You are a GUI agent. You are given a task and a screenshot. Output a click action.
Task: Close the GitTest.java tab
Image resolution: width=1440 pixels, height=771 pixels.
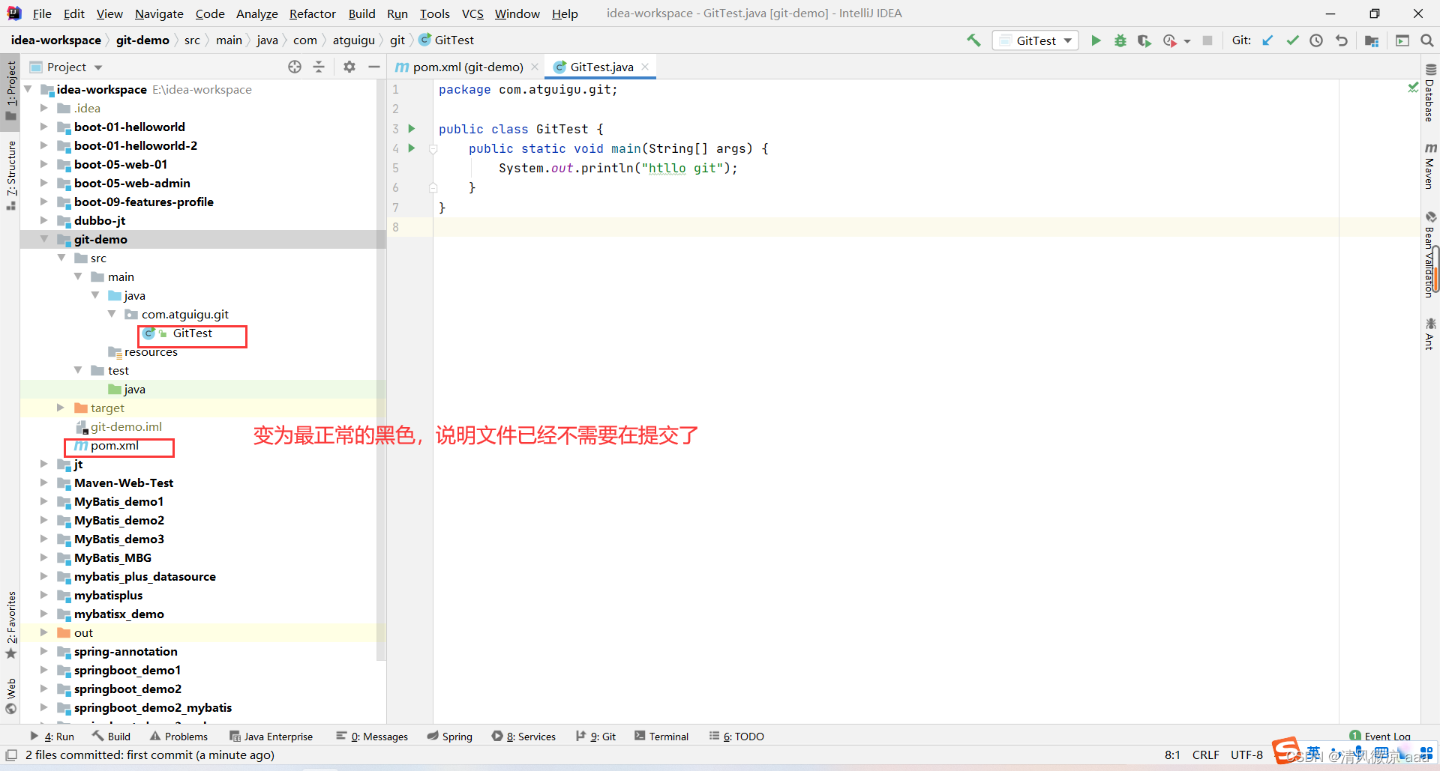tap(645, 67)
